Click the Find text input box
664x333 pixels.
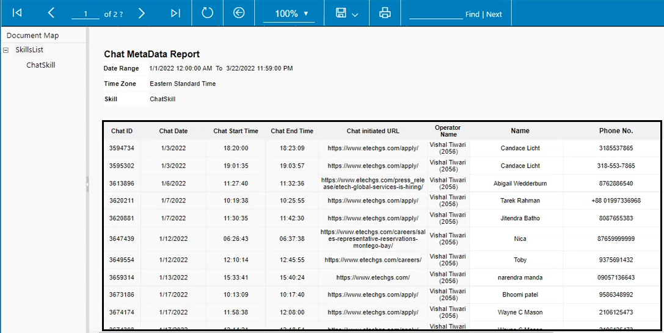click(x=436, y=13)
